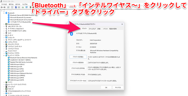Image resolution: width=188 pixels, height=96 pixels.
Task: Click the ファームウェア firmware icon
Action: (6, 87)
